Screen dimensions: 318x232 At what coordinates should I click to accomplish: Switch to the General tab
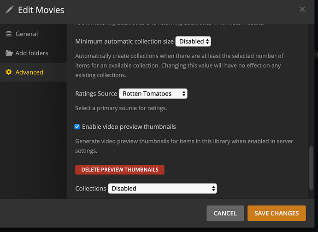click(27, 34)
